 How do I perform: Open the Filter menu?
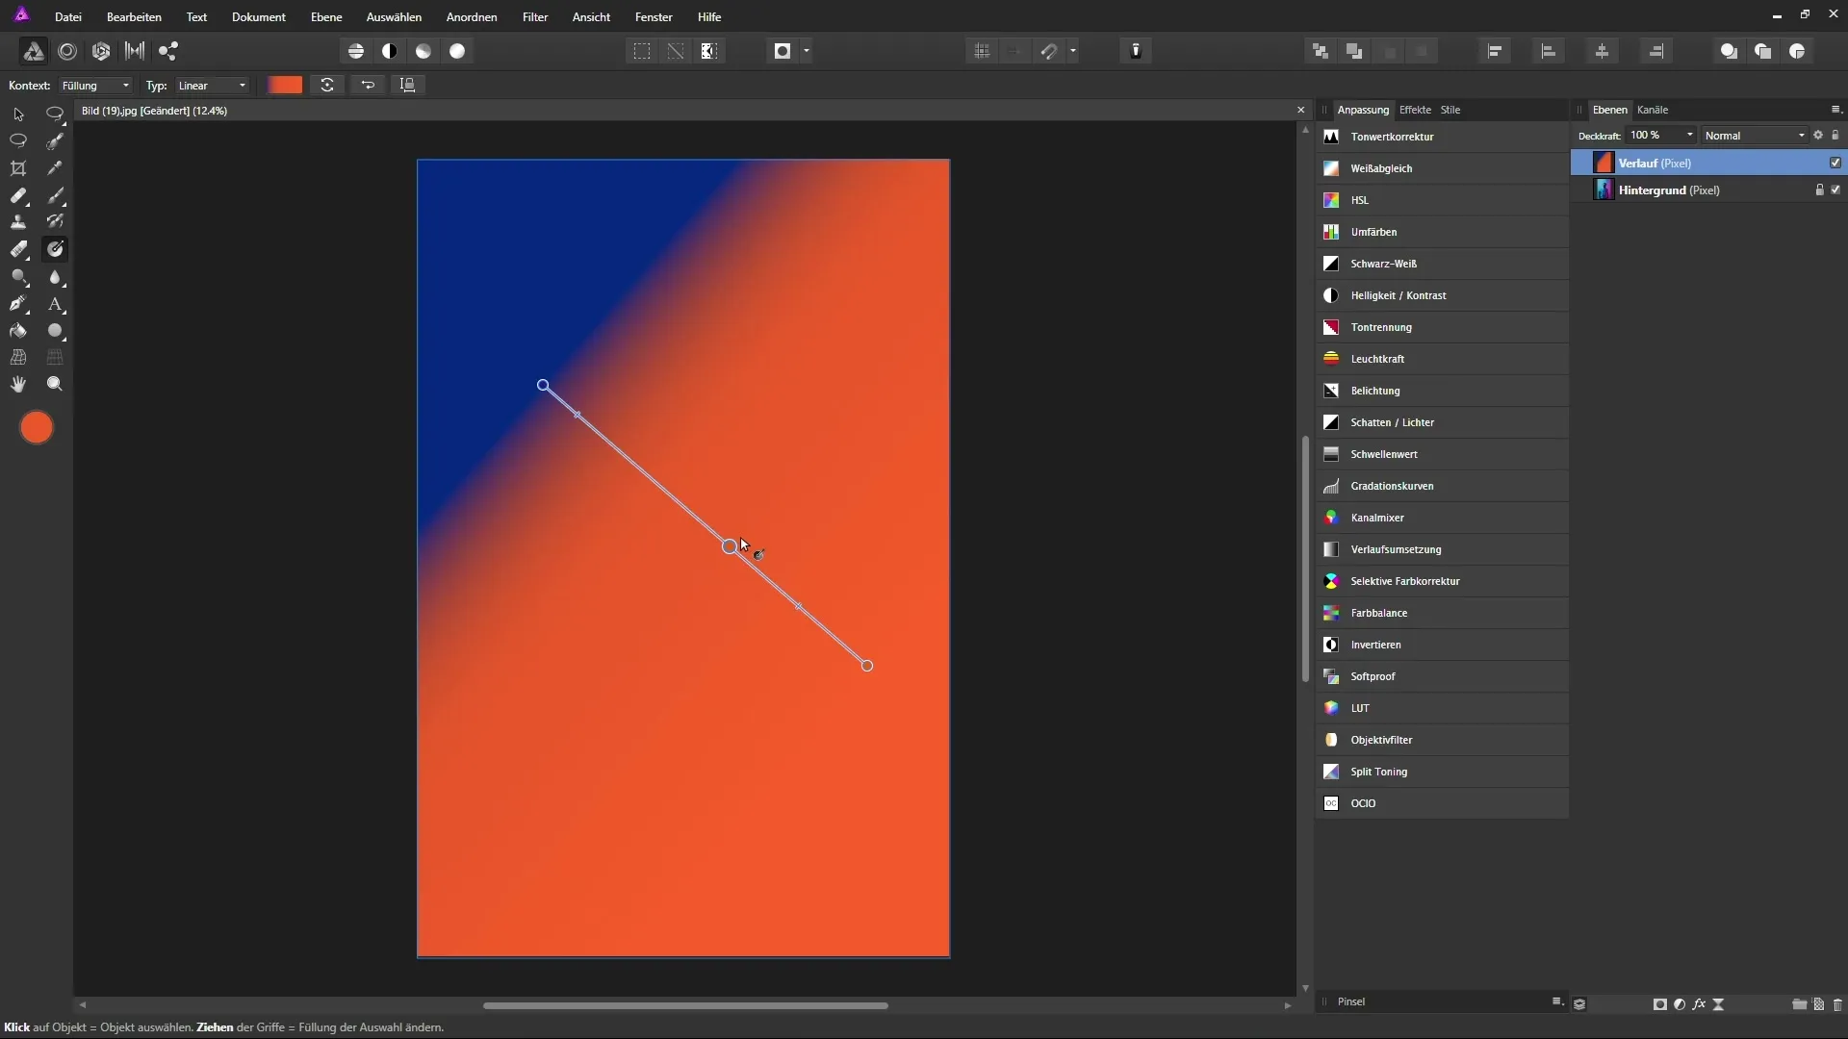point(535,17)
